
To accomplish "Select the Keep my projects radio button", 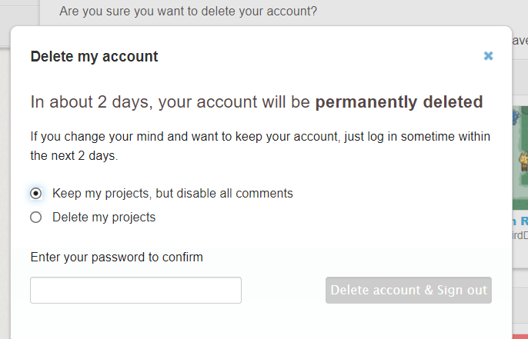I will coord(36,193).
